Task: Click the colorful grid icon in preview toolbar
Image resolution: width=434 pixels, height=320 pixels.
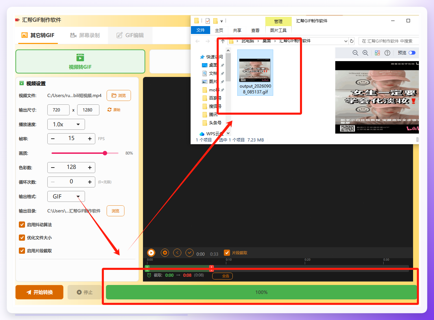Action: [377, 53]
